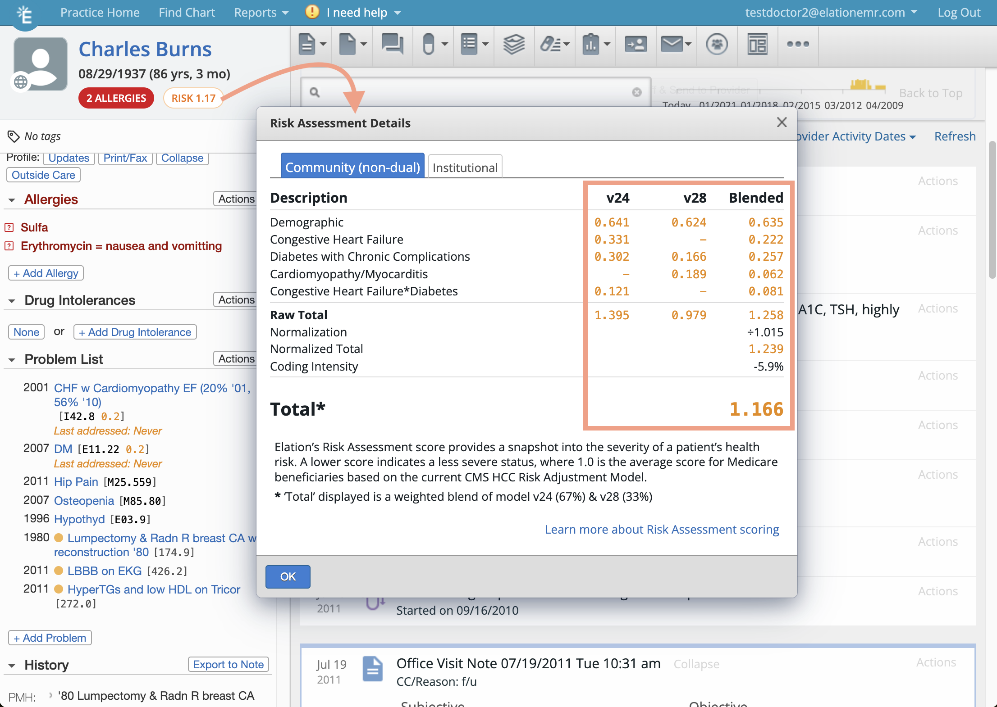Open the chart layout panel icon
Viewport: 997px width, 707px height.
[x=757, y=44]
